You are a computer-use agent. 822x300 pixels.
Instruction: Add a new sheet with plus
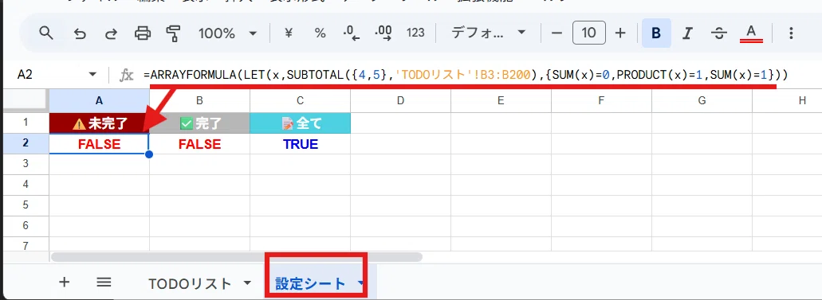(64, 282)
